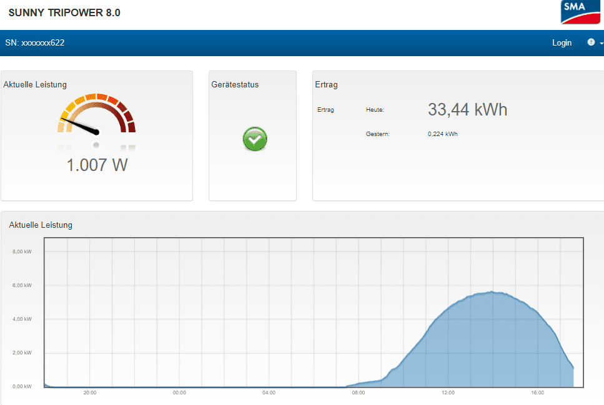Image resolution: width=604 pixels, height=405 pixels.
Task: Select the power gauge dial
Action: (x=96, y=114)
